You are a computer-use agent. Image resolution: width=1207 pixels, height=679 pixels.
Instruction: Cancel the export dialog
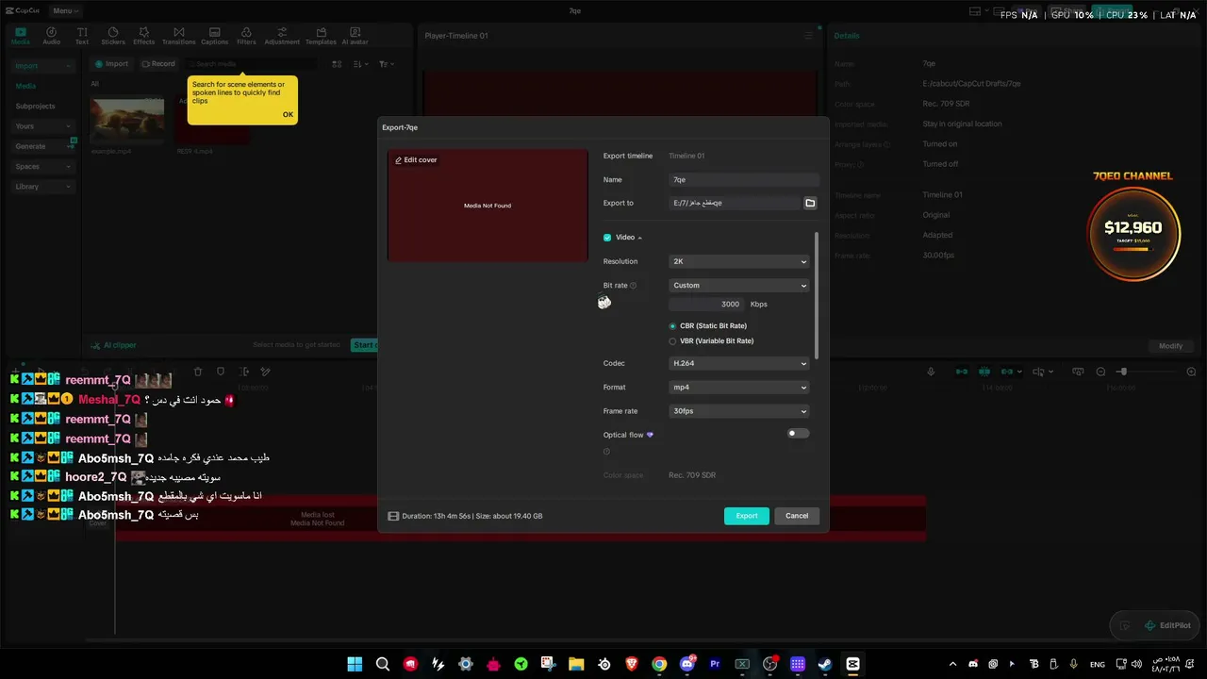click(797, 516)
